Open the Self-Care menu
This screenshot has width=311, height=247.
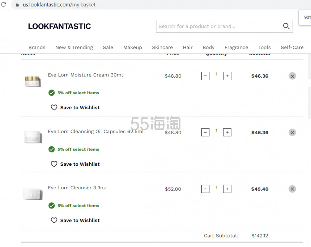click(292, 48)
